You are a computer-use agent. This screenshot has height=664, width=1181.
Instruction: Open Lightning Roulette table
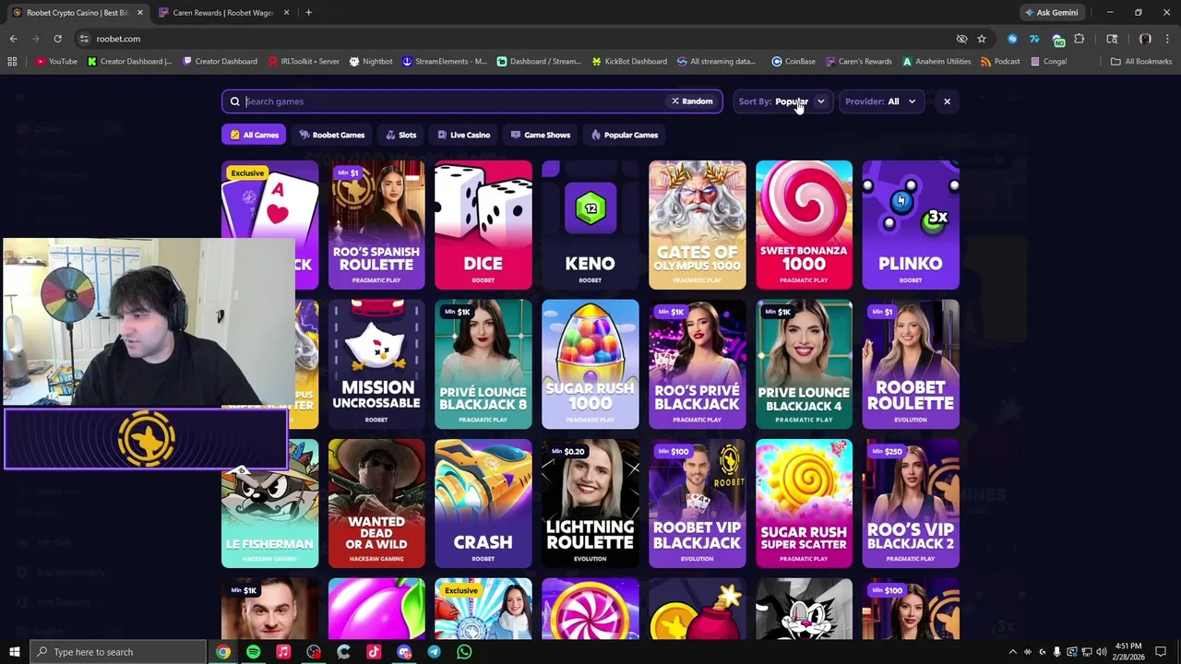590,504
